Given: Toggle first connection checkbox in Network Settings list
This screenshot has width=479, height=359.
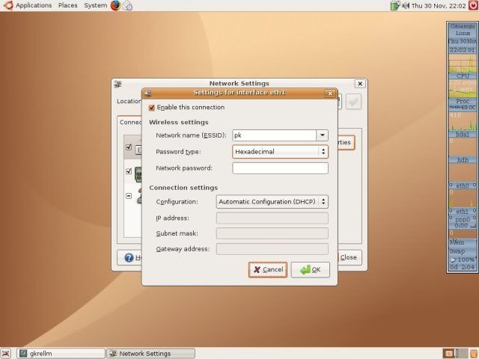Looking at the screenshot, I should (129, 147).
